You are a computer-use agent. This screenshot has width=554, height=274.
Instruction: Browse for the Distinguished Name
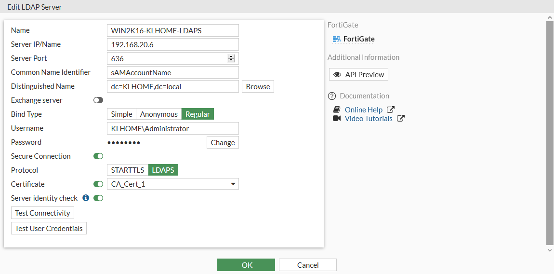(x=258, y=87)
